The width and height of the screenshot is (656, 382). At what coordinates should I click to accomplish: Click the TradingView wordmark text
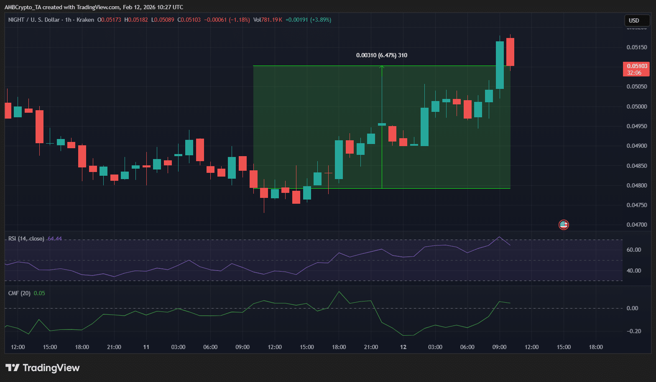[x=51, y=368]
